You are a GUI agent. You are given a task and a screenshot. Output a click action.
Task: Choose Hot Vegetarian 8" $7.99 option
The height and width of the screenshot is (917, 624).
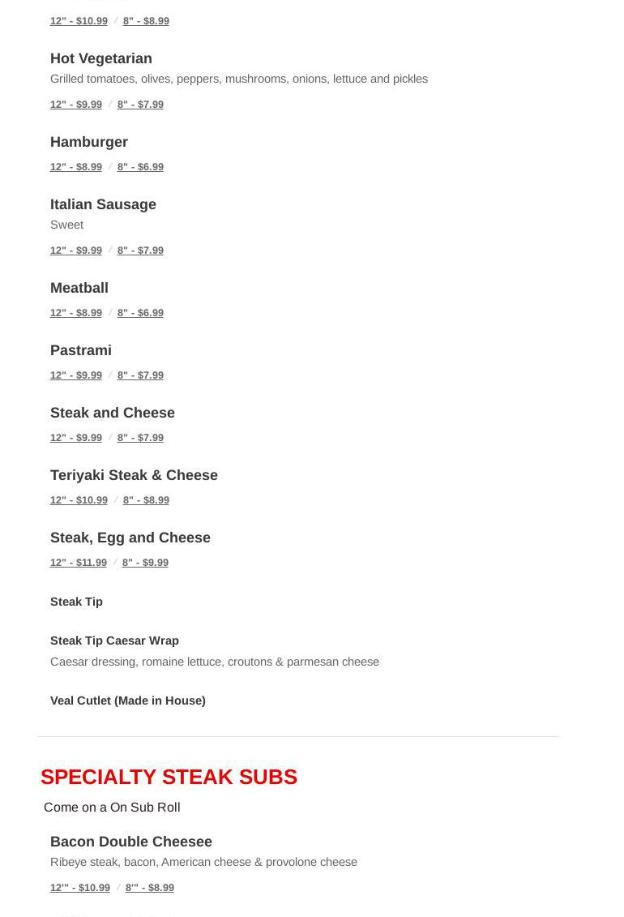(x=140, y=105)
